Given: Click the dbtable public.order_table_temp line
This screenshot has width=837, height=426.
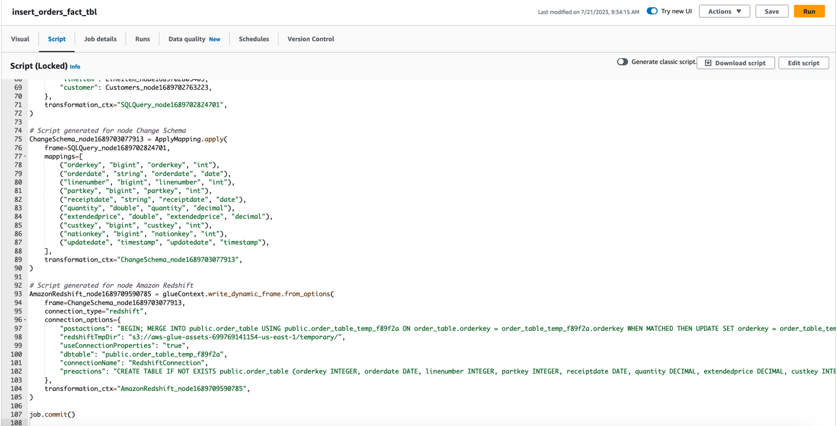Looking at the screenshot, I should tap(143, 354).
